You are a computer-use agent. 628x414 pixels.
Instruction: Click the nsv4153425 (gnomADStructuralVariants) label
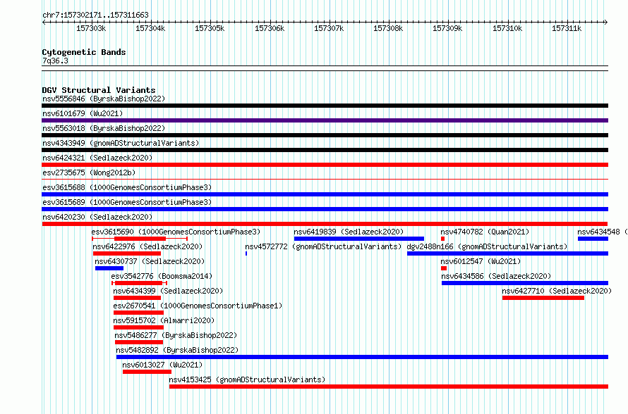[x=247, y=379]
